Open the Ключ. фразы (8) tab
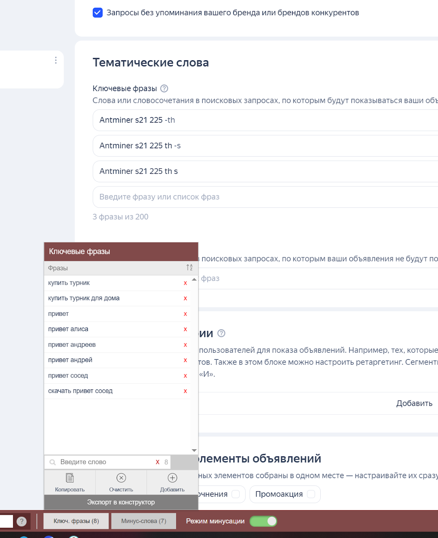438x538 pixels. tap(76, 521)
